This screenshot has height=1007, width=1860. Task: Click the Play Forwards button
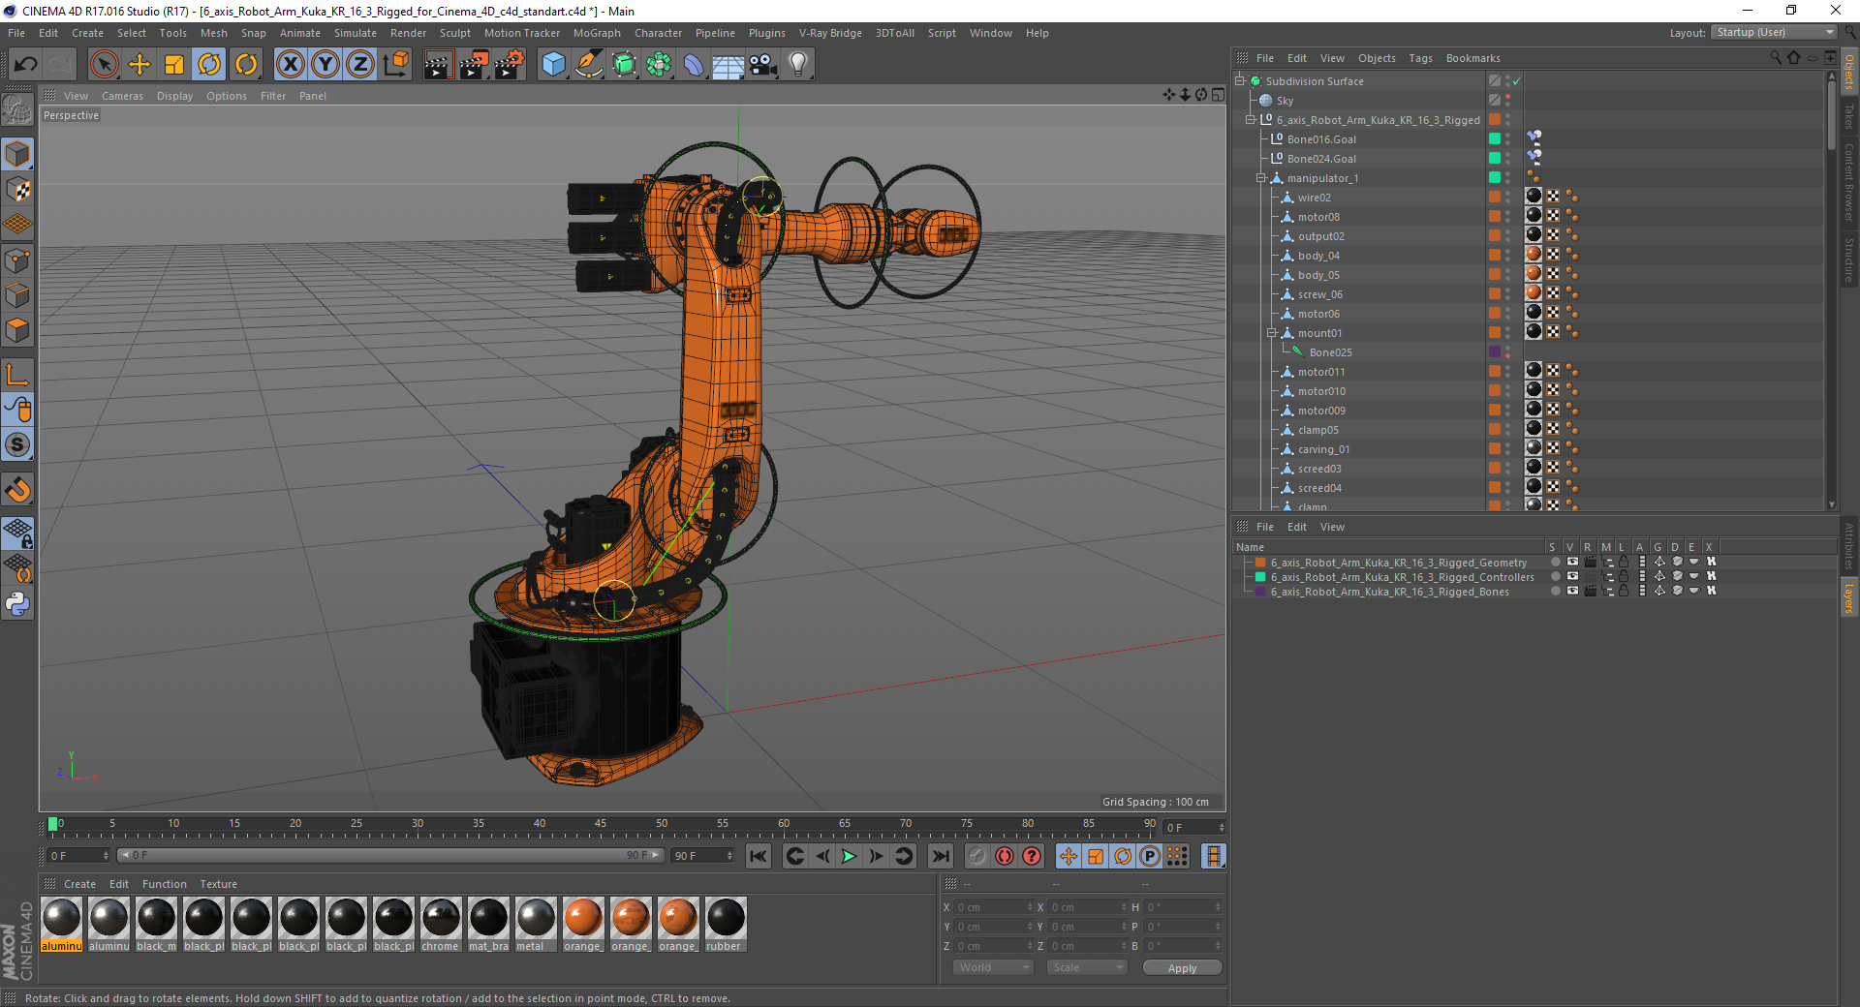pos(849,856)
